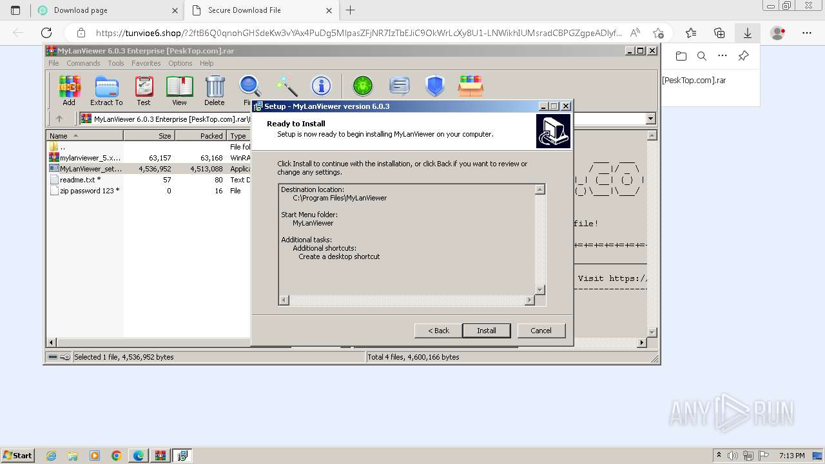Click the Back button in setup
The width and height of the screenshot is (825, 464).
(438, 331)
